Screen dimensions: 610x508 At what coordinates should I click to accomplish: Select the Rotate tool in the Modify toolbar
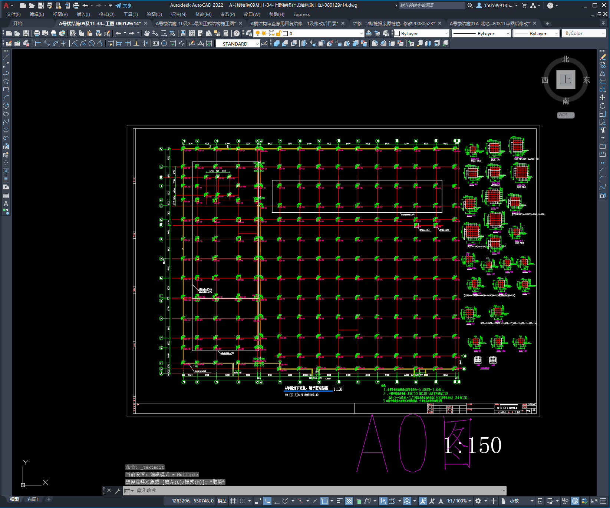(x=603, y=106)
